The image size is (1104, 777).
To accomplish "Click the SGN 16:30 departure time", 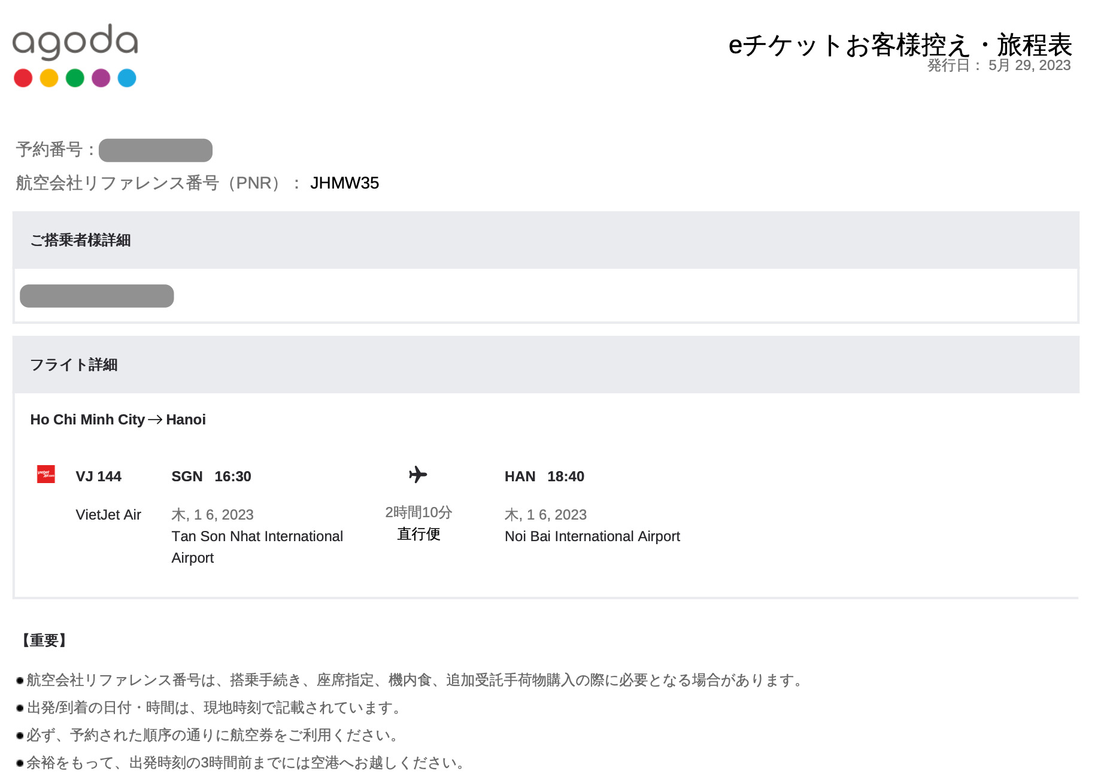I will [x=211, y=476].
